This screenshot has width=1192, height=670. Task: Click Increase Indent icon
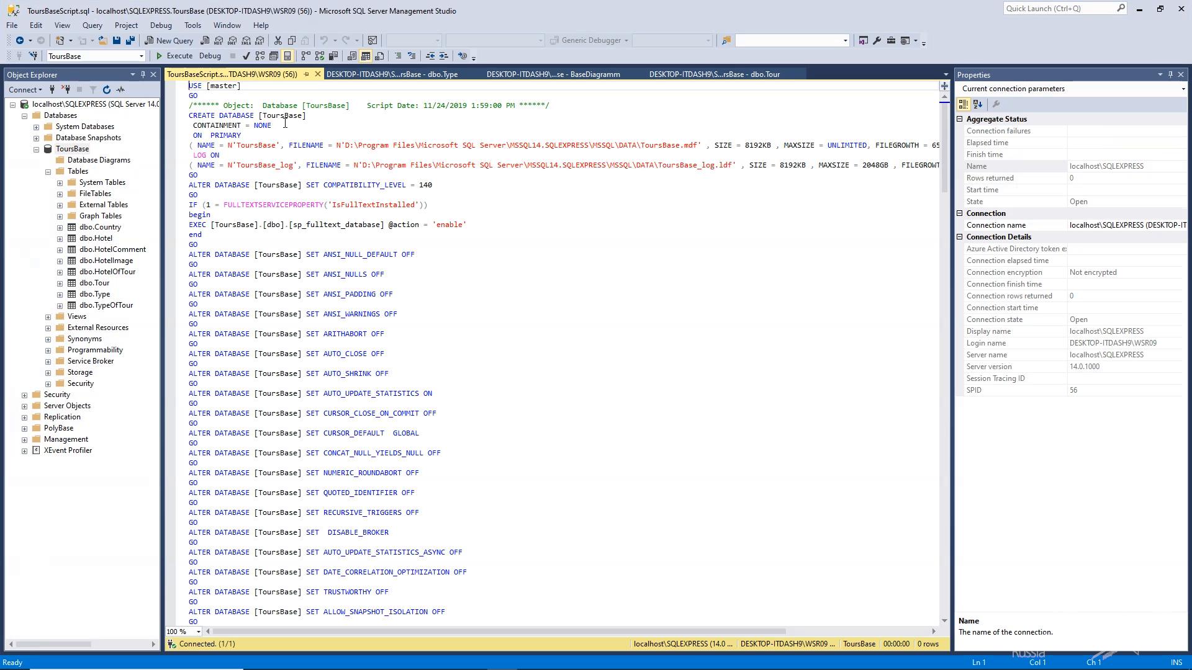(444, 56)
